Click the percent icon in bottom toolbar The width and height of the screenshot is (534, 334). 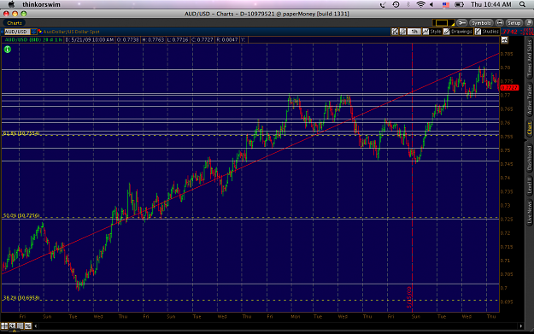(28, 325)
